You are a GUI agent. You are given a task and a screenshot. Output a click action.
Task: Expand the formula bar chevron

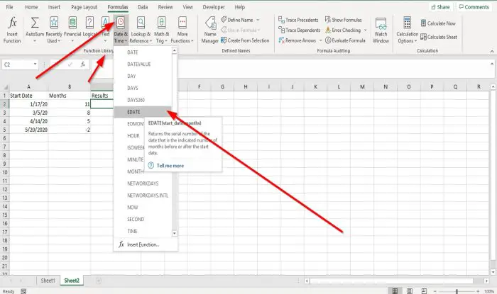coord(491,64)
